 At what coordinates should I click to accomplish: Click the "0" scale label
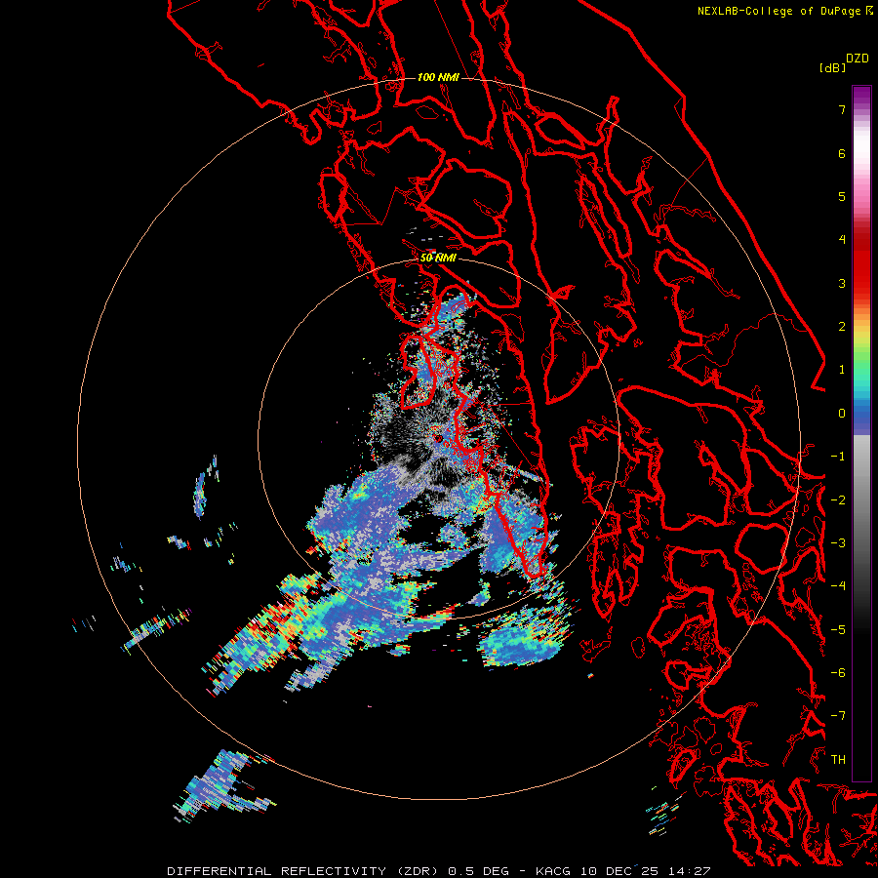tap(842, 414)
